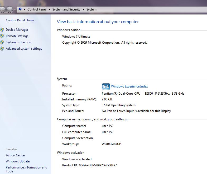Click the Full computer name value user-PC
Viewport: 207px width, 174px height.
[107, 132]
